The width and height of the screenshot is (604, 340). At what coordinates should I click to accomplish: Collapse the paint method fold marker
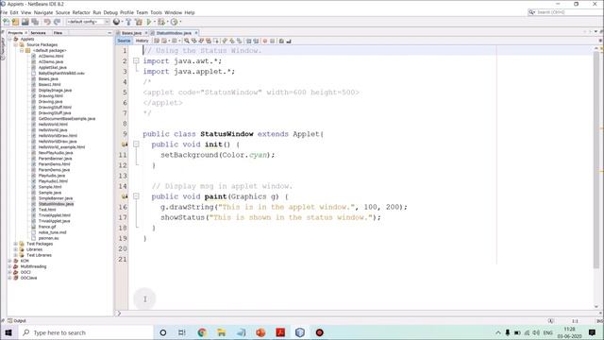click(136, 196)
